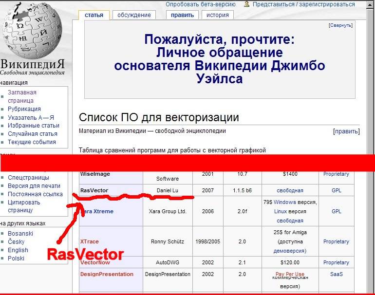375x295 pixels.
Task: Switch to Bosanski language version
Action: [20, 234]
